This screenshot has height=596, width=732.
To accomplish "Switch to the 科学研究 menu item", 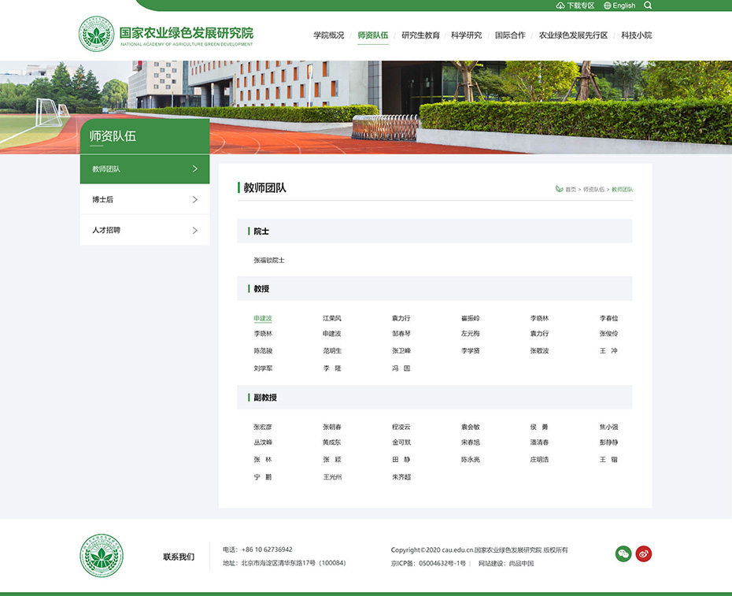I will [x=468, y=35].
